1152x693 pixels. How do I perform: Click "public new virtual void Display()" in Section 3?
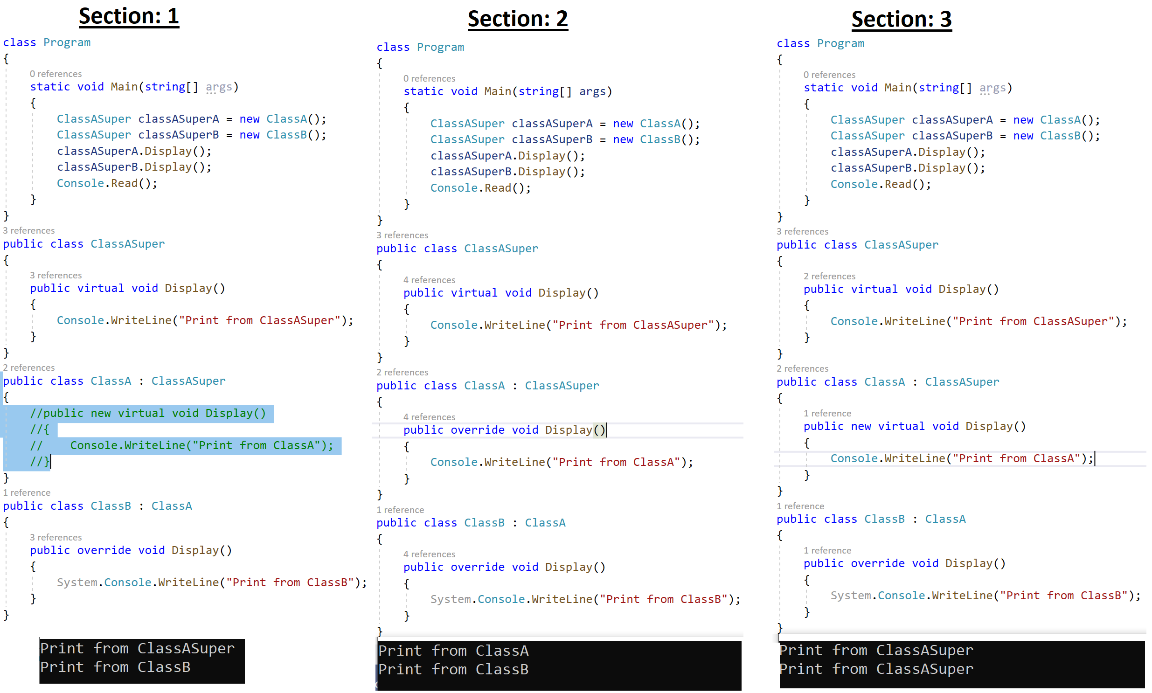[x=914, y=426]
